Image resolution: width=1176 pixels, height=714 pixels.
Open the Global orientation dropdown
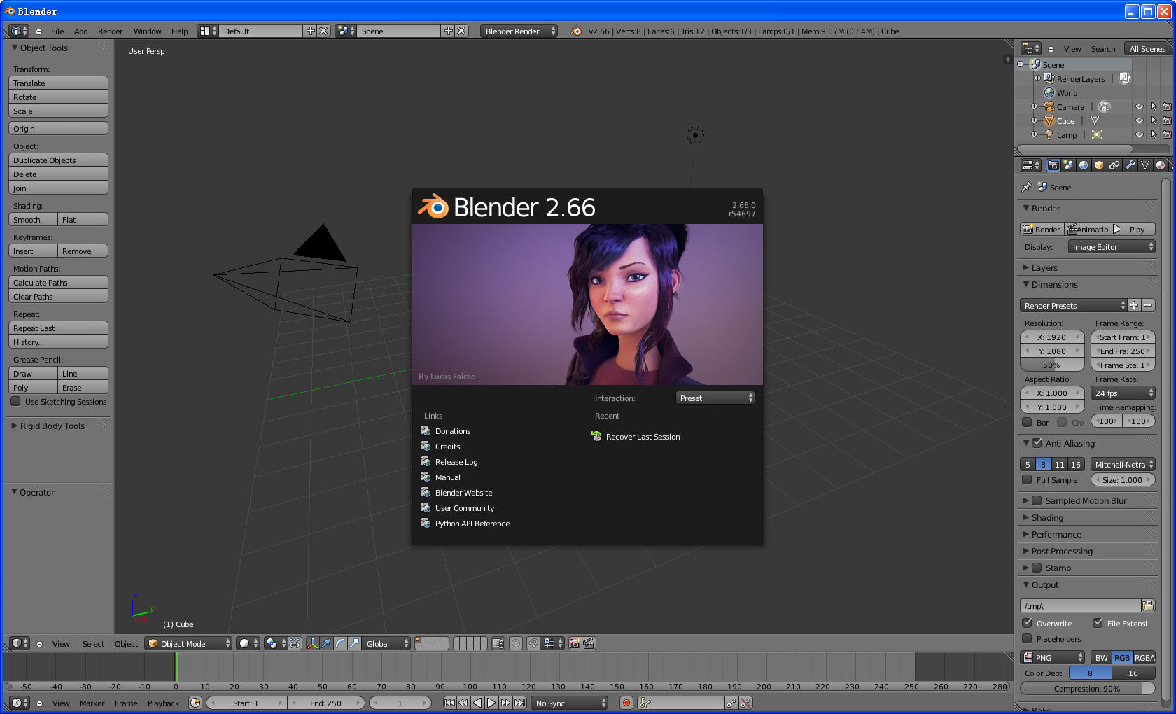386,643
